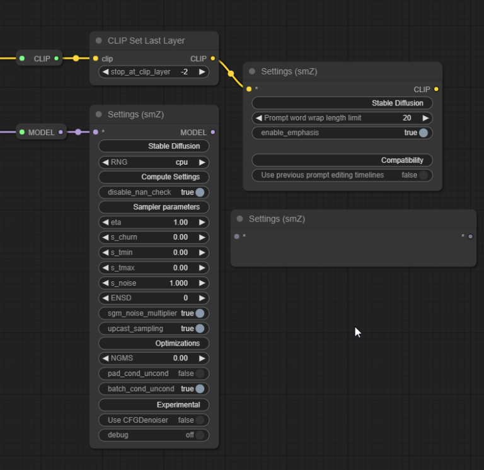
Task: Decrease eta value with left arrow
Action: (x=105, y=222)
